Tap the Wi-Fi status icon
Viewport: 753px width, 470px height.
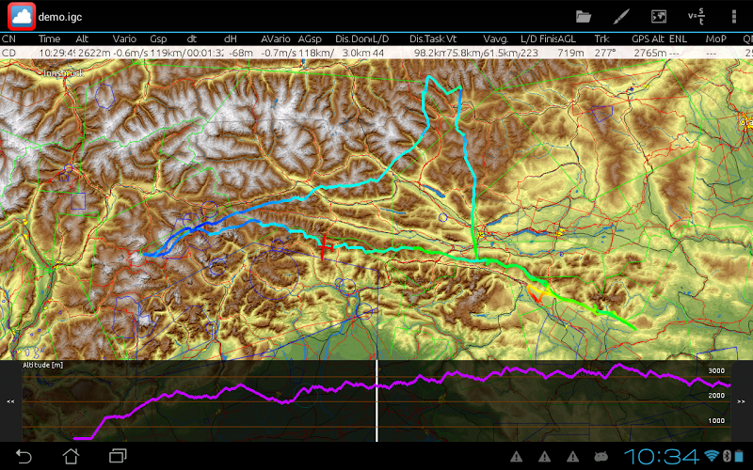coord(712,456)
